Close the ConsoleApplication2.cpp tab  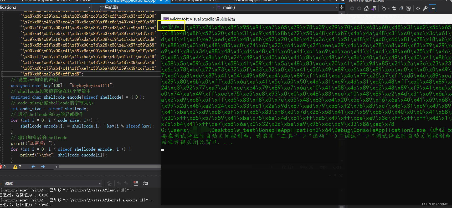click(167, 1)
